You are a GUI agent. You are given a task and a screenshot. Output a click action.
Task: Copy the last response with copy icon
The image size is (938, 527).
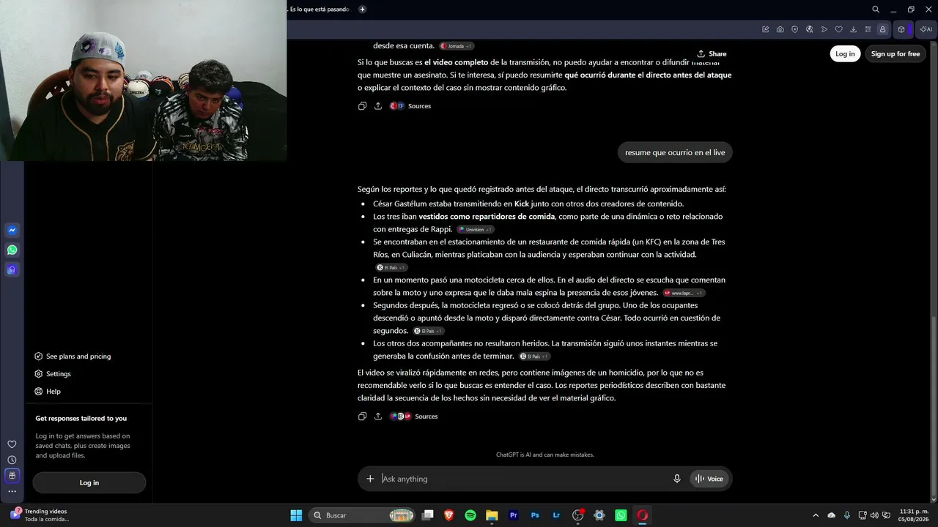(362, 416)
